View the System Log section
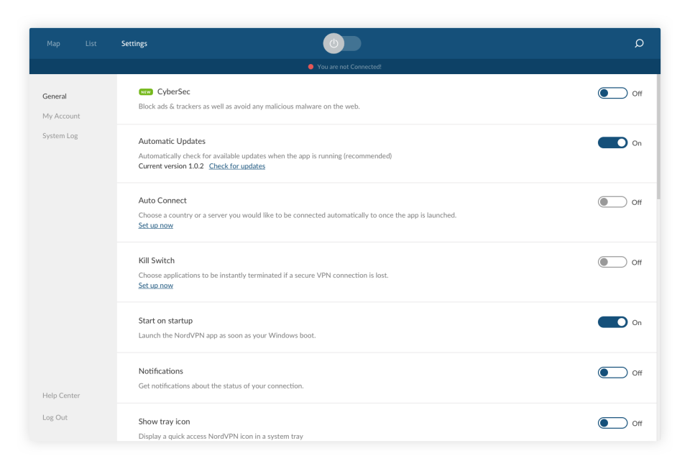 tap(60, 135)
